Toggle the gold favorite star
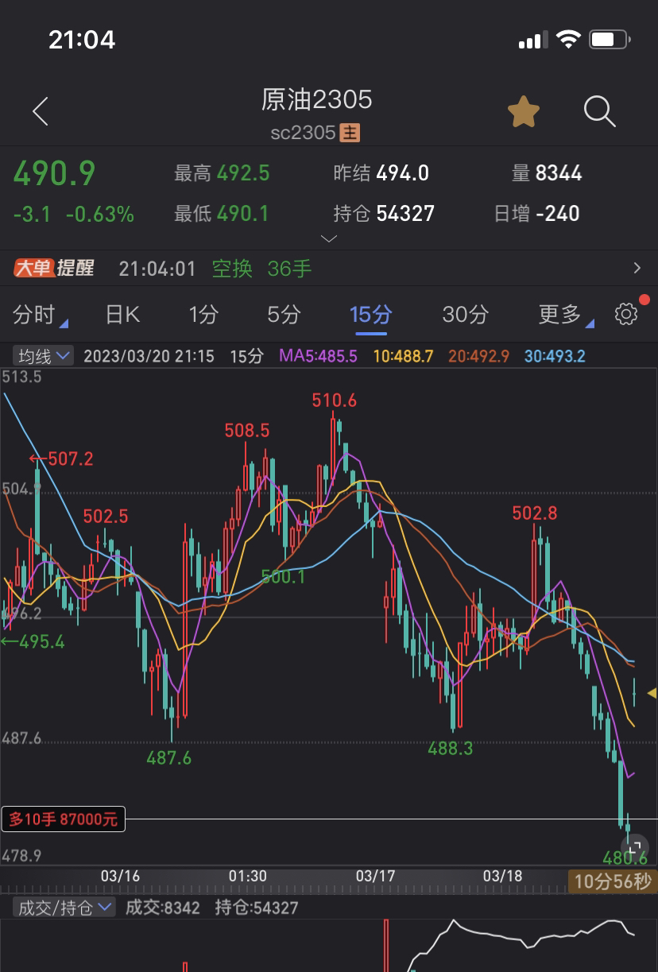 524,112
